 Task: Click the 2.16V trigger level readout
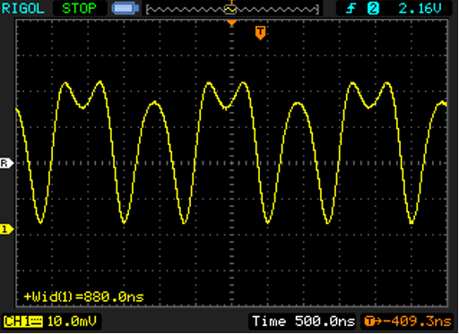420,8
